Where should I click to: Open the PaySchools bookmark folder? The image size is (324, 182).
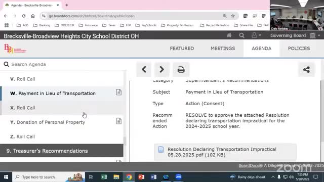pos(146,25)
